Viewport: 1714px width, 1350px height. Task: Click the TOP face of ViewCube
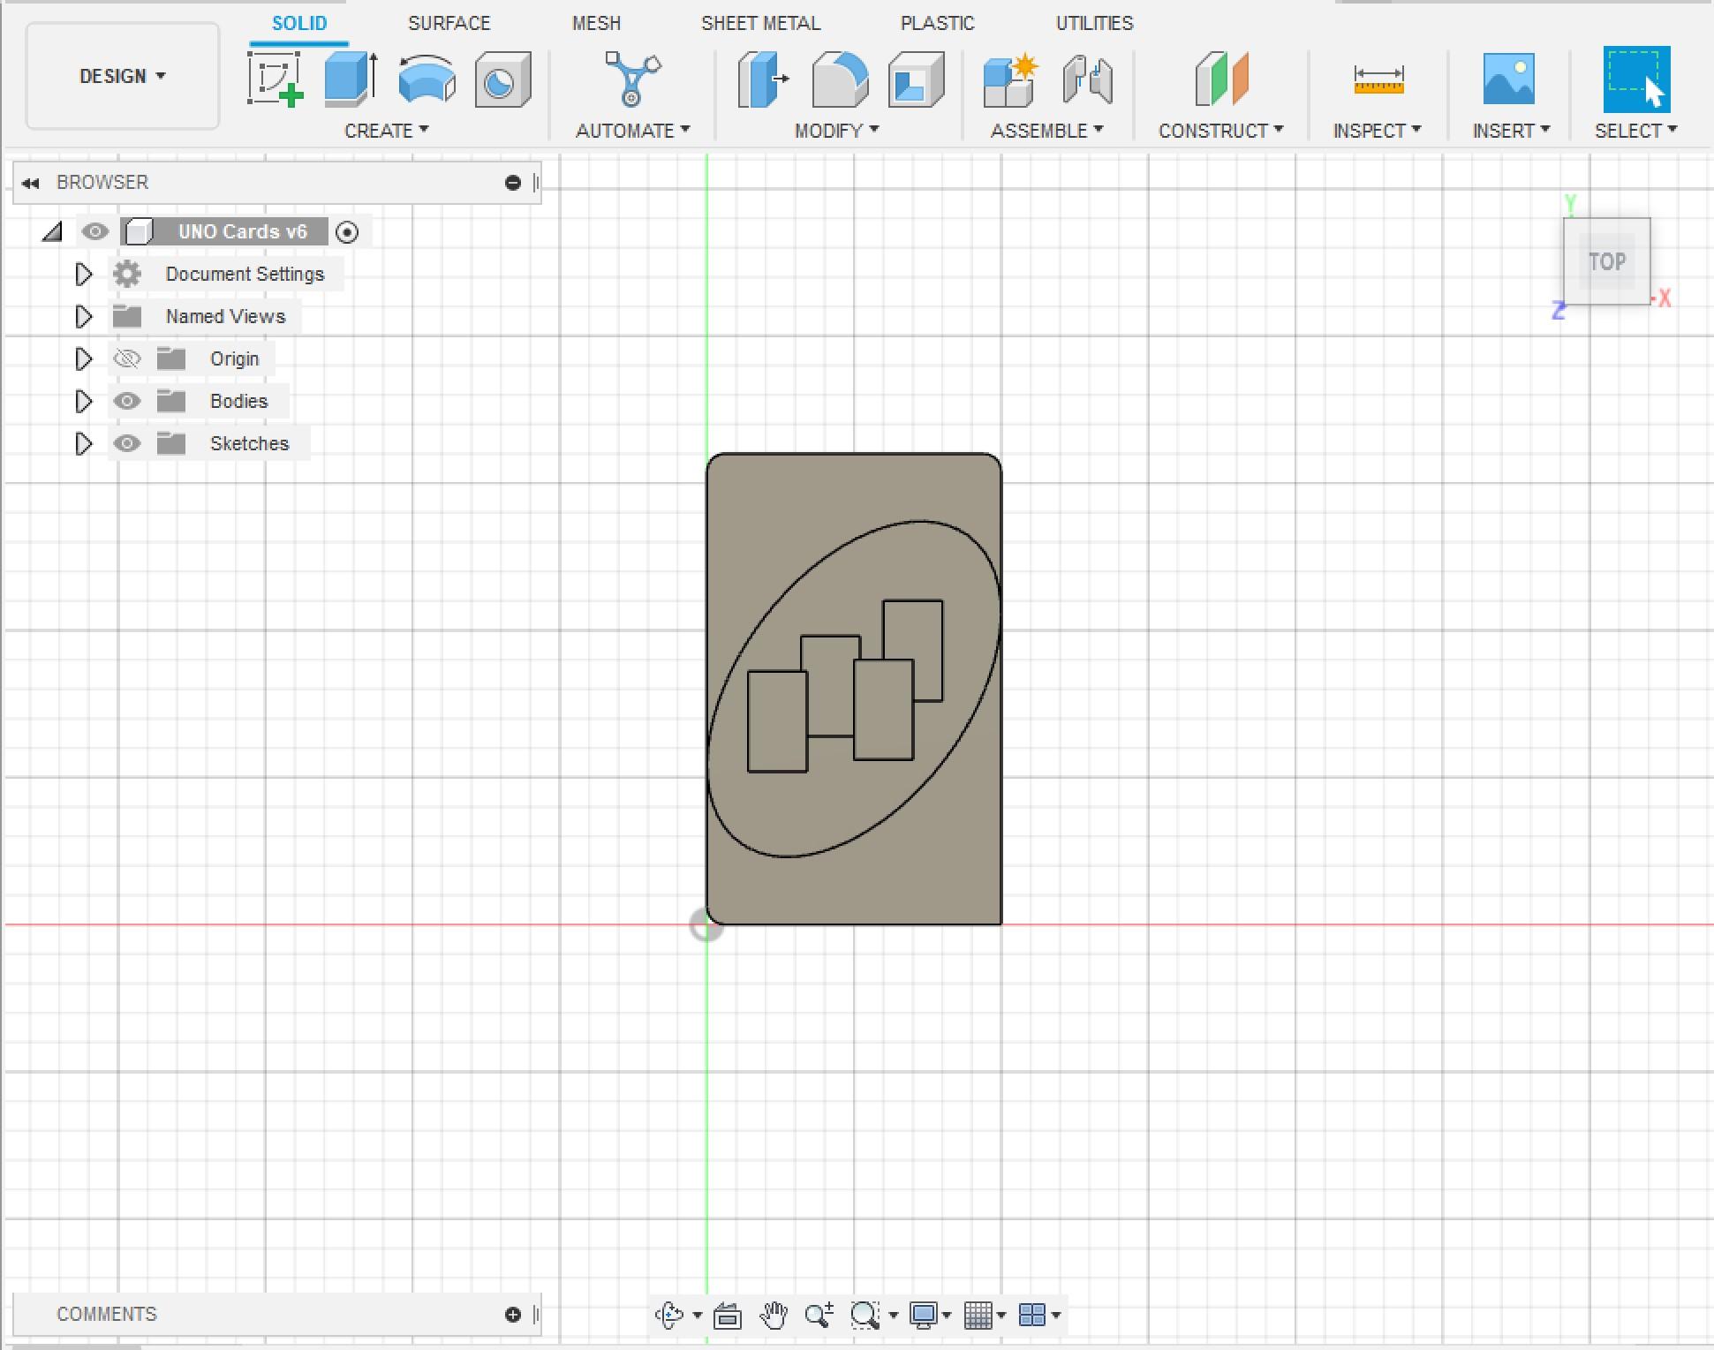[x=1606, y=261]
